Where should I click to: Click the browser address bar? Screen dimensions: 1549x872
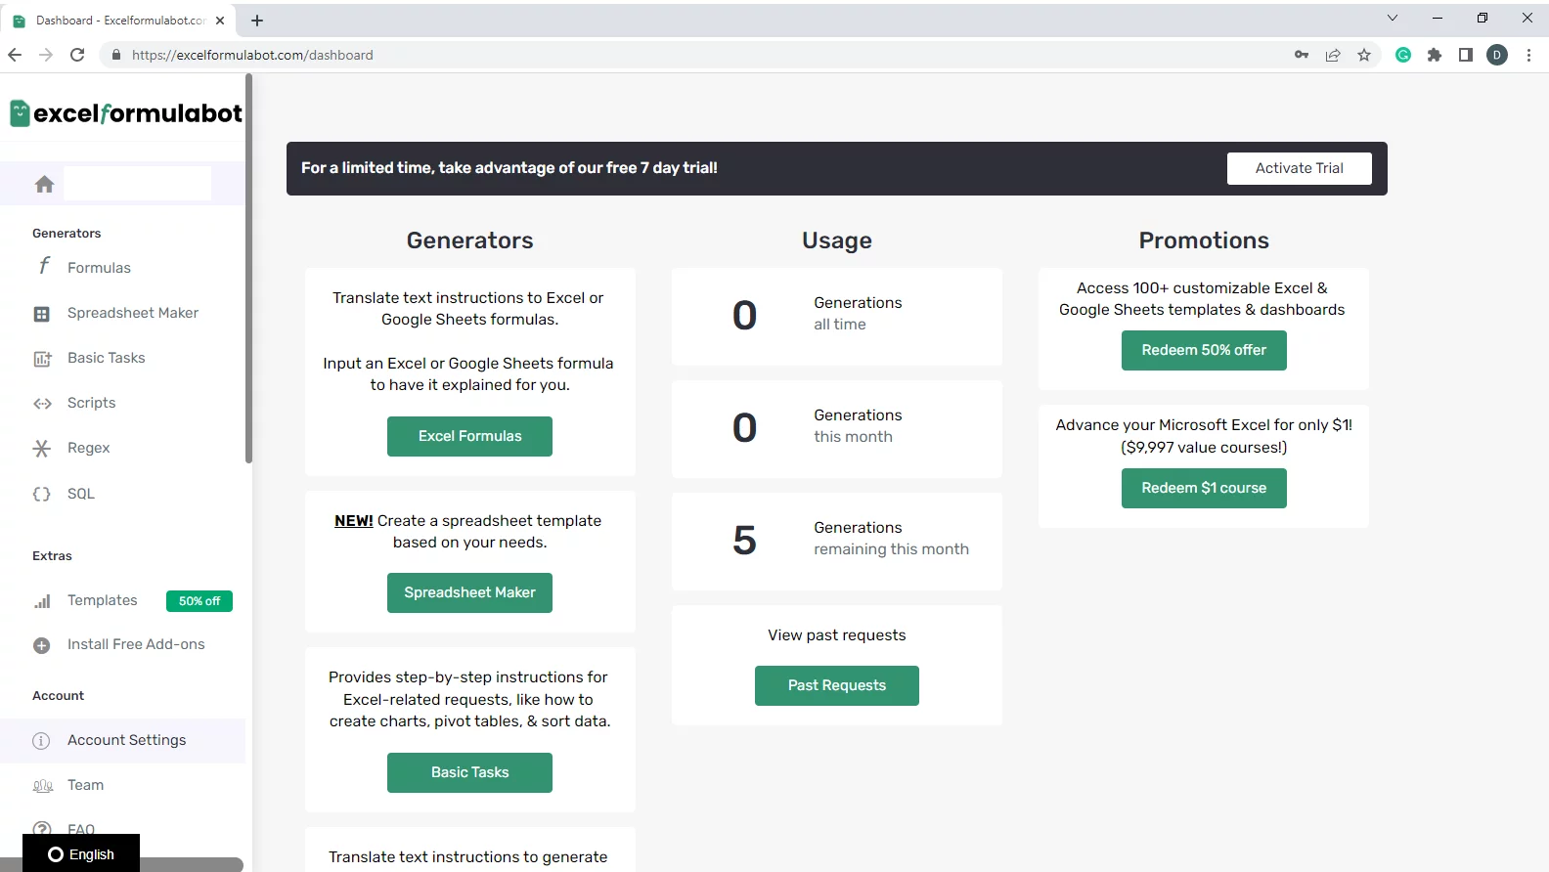685,56
